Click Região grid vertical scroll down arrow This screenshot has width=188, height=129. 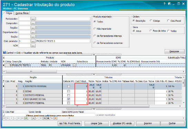pyautogui.click(x=184, y=103)
